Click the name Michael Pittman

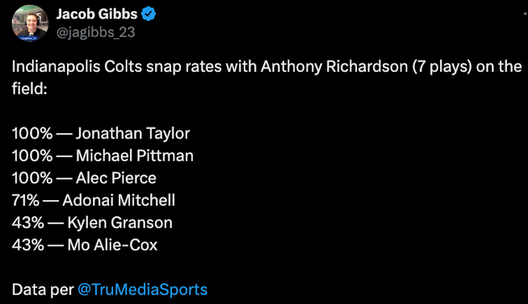[x=135, y=156]
